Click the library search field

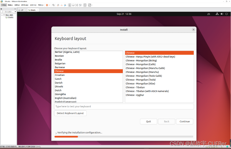tap(8, 12)
